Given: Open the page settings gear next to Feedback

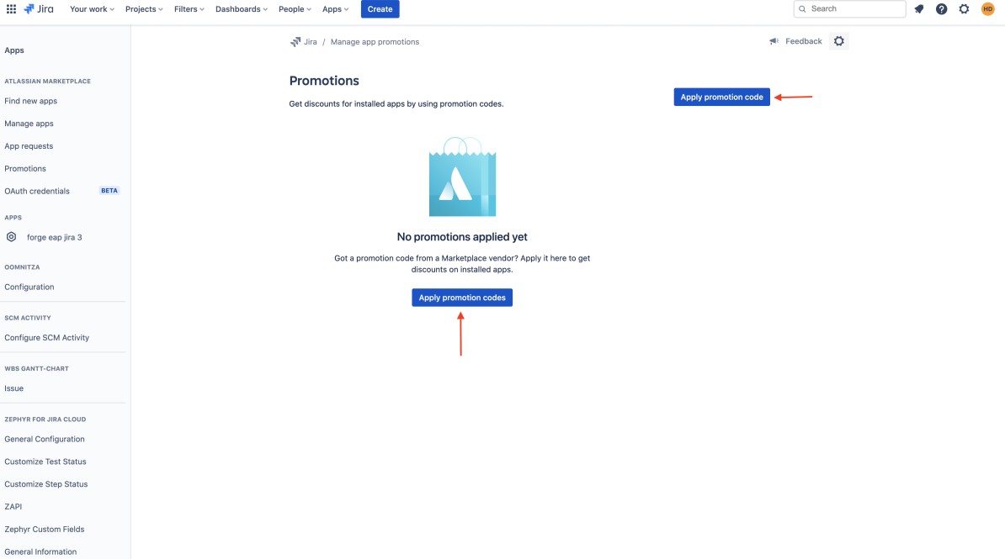Looking at the screenshot, I should click(838, 40).
